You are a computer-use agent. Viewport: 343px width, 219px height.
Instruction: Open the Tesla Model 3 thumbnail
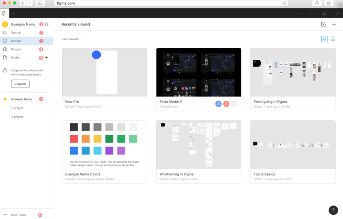click(199, 72)
